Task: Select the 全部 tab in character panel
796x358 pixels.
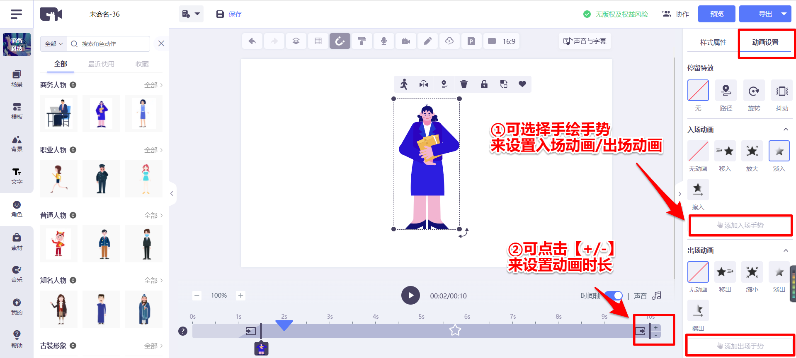Action: point(61,64)
